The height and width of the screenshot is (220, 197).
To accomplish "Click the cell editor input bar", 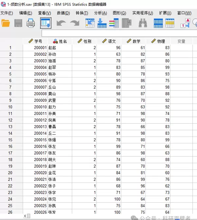I will coord(118,33).
